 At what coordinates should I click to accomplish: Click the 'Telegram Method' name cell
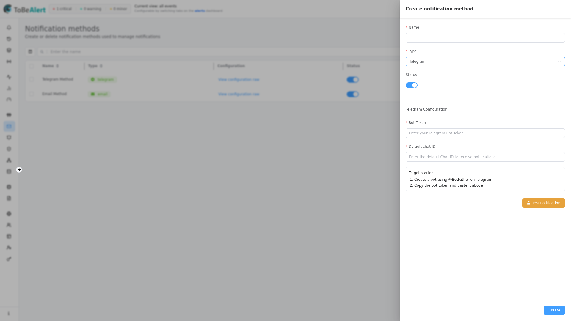coord(58,79)
